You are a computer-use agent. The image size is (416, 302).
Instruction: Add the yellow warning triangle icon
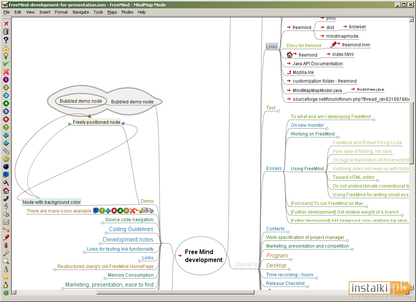[6, 48]
